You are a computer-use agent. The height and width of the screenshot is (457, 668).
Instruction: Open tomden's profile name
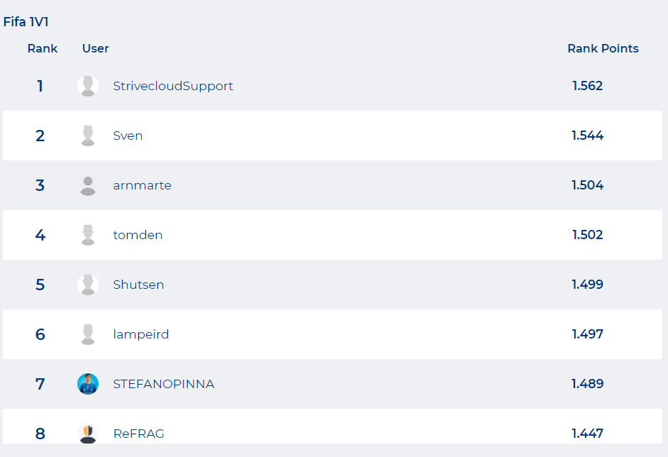click(x=138, y=235)
